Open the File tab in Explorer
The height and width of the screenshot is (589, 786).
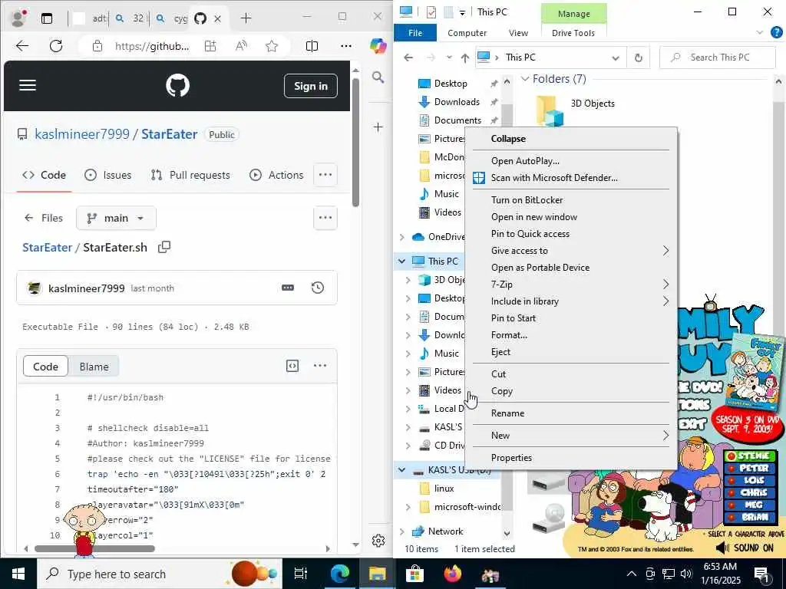tap(415, 32)
